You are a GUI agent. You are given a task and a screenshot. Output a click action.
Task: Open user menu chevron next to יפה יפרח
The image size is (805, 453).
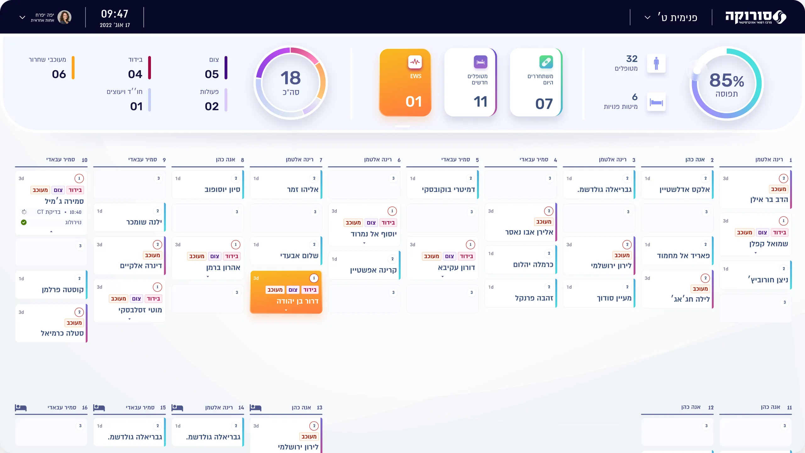click(22, 17)
